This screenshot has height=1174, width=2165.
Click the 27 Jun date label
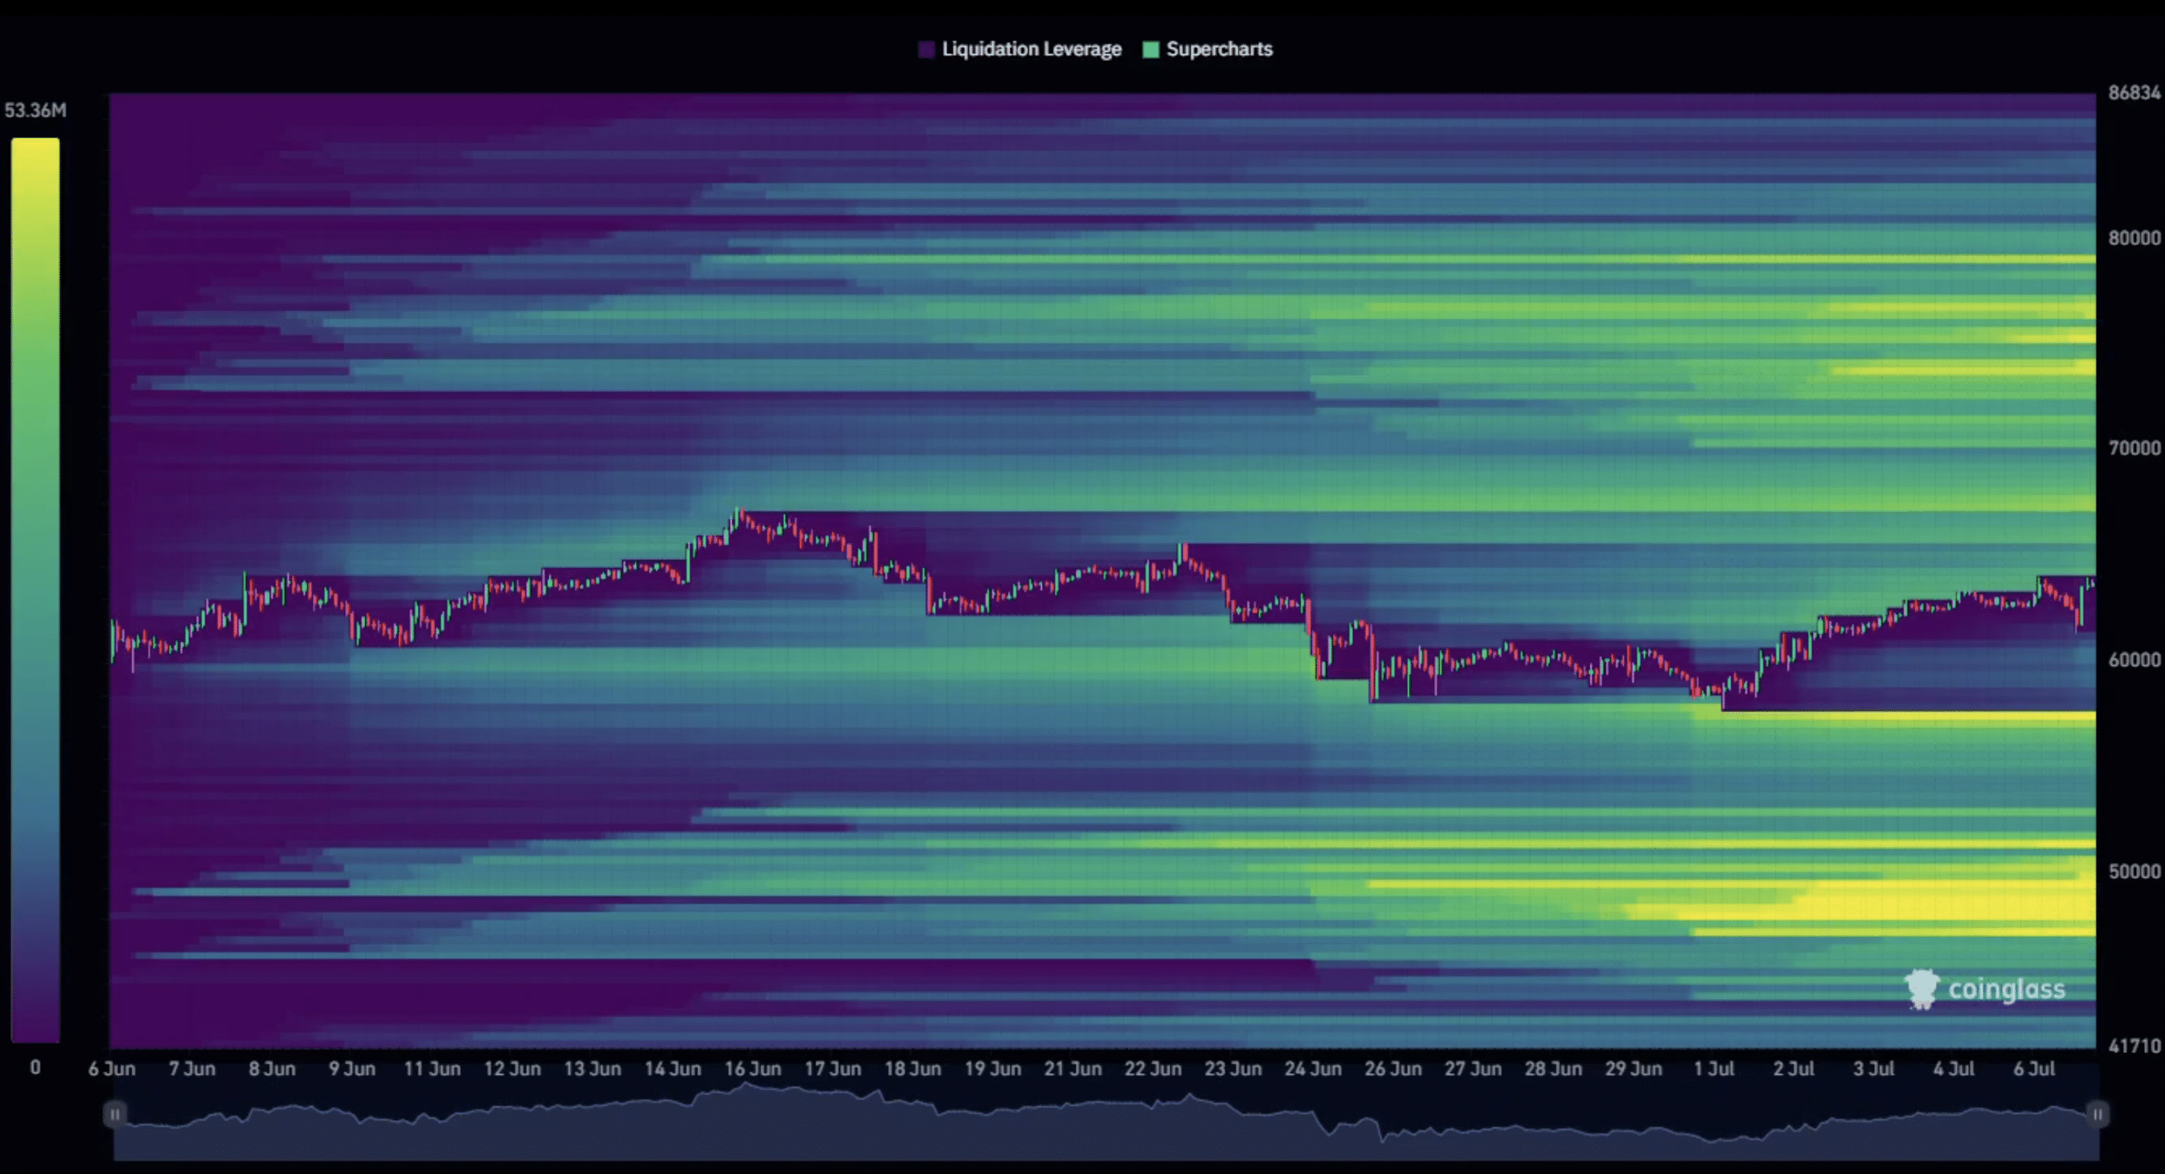click(x=1473, y=1069)
